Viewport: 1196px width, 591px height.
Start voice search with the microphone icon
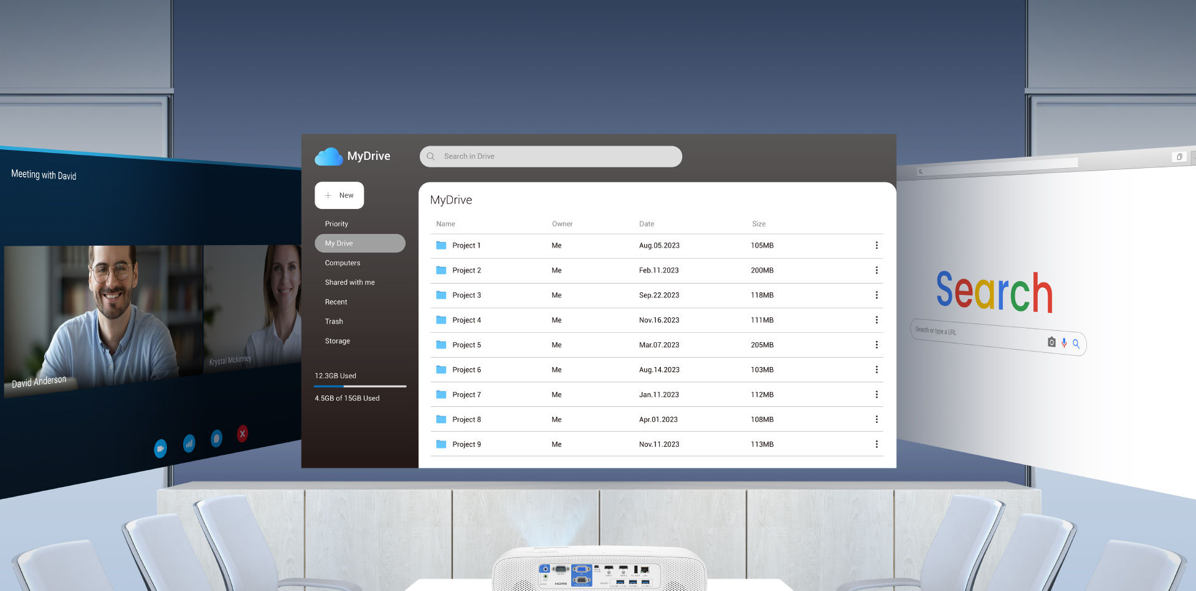1064,342
